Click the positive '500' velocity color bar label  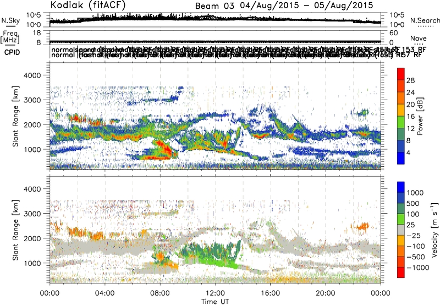413,203
